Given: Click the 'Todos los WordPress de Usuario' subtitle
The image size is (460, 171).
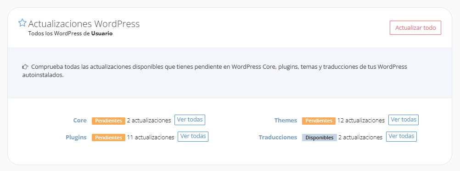Looking at the screenshot, I should click(70, 33).
